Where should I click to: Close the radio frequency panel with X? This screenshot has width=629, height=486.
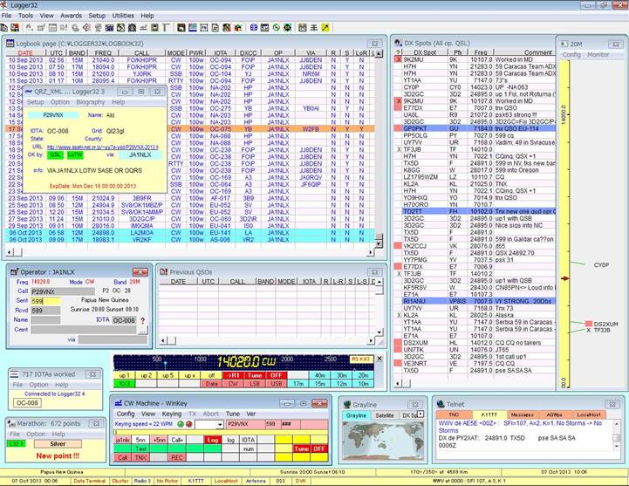tap(379, 359)
